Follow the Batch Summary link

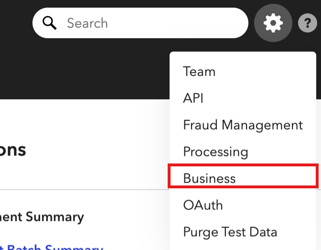(x=52, y=247)
